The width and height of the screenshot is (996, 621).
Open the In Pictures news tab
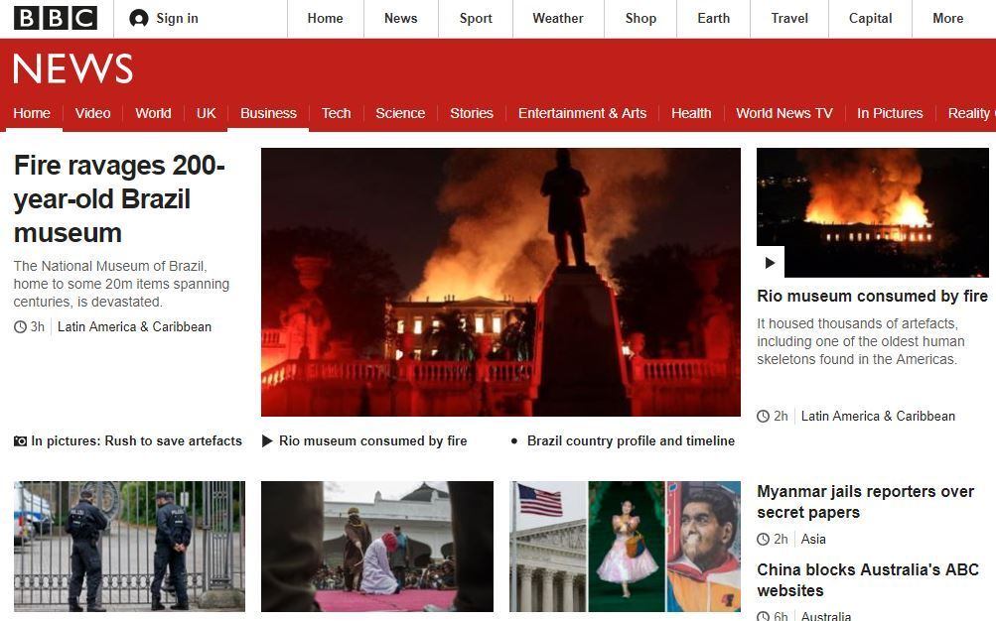point(890,113)
